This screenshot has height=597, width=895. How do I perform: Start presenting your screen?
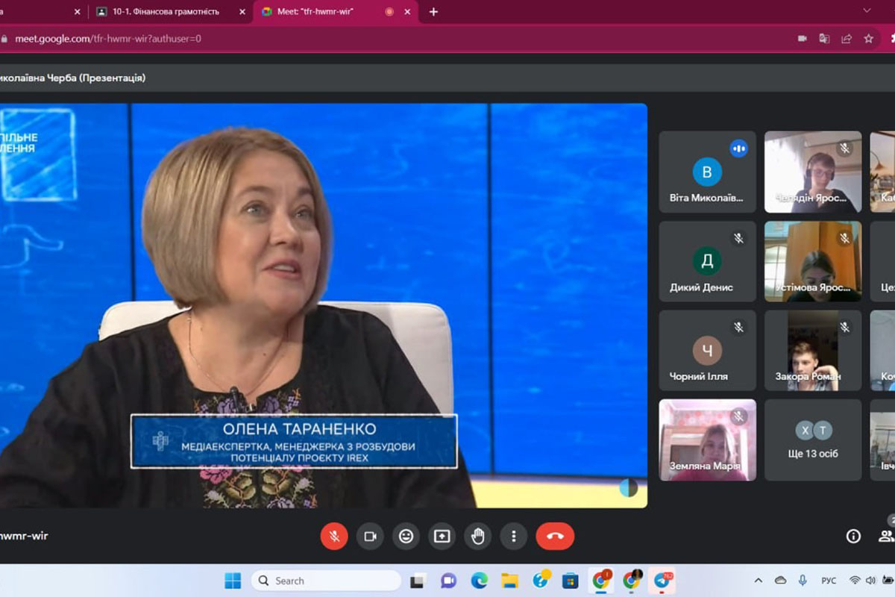tap(442, 536)
